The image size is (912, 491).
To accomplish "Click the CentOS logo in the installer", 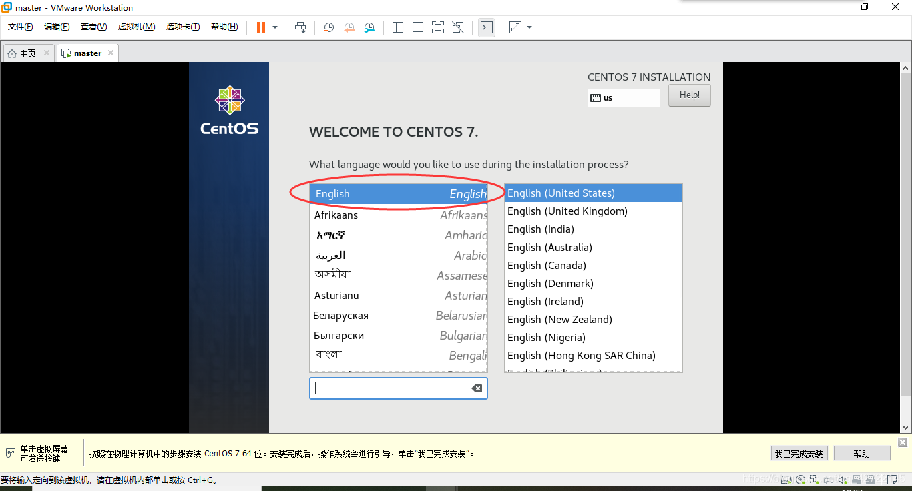I will point(229,110).
